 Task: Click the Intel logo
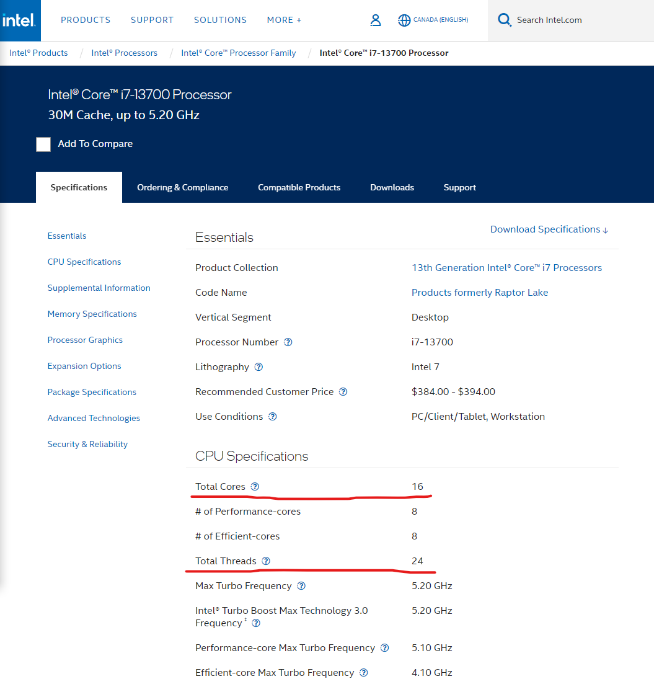[x=20, y=20]
